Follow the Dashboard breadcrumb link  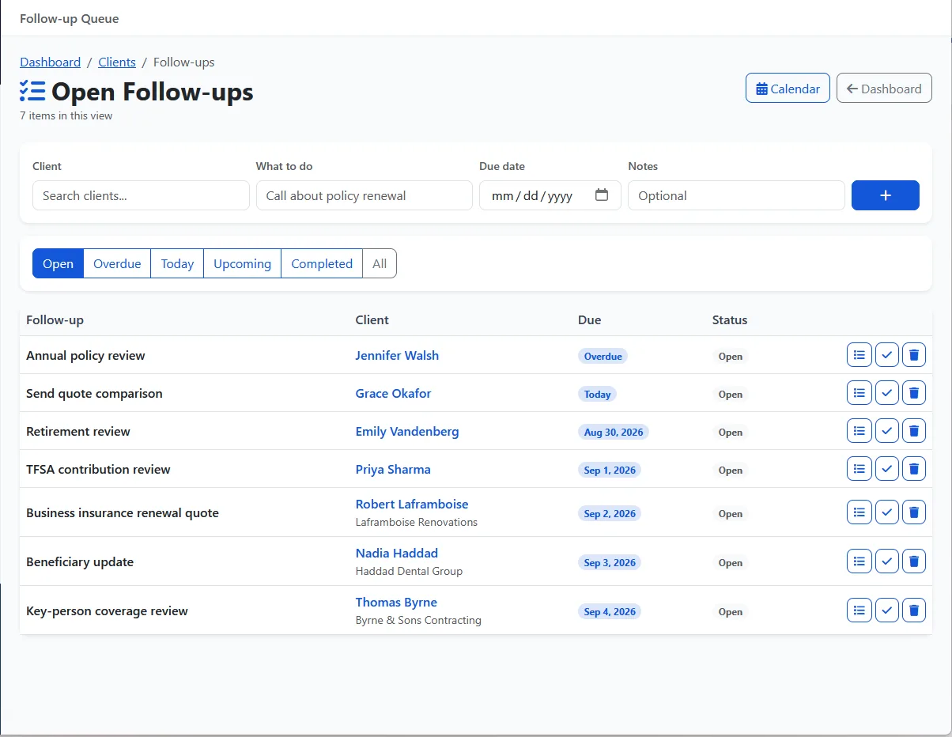pyautogui.click(x=51, y=62)
